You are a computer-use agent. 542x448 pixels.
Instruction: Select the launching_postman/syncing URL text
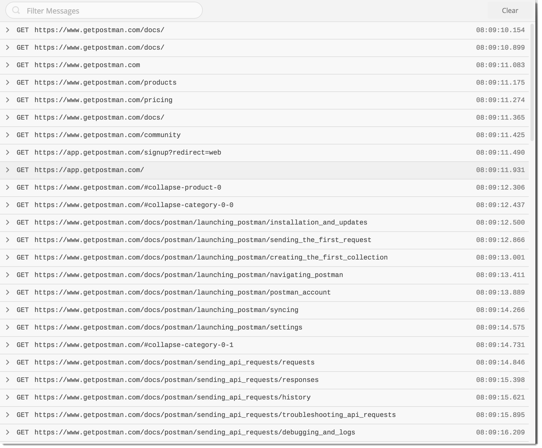[166, 310]
